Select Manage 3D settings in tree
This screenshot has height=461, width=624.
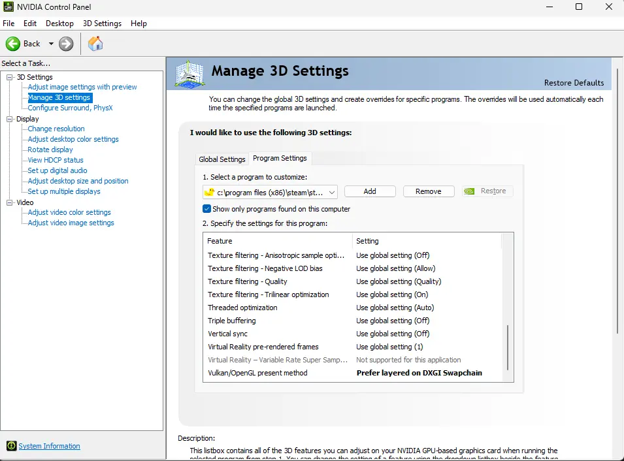click(x=59, y=97)
